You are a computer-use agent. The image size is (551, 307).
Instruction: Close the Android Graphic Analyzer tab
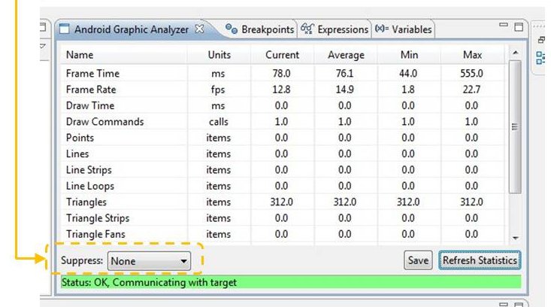pyautogui.click(x=200, y=29)
